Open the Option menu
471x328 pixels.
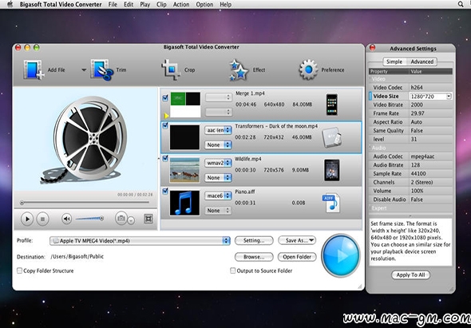[x=204, y=4]
